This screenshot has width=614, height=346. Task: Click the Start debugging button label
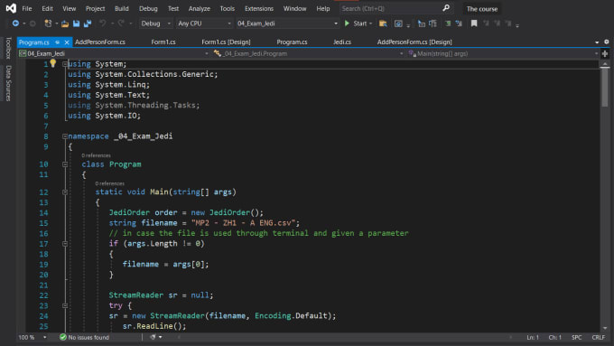click(360, 23)
